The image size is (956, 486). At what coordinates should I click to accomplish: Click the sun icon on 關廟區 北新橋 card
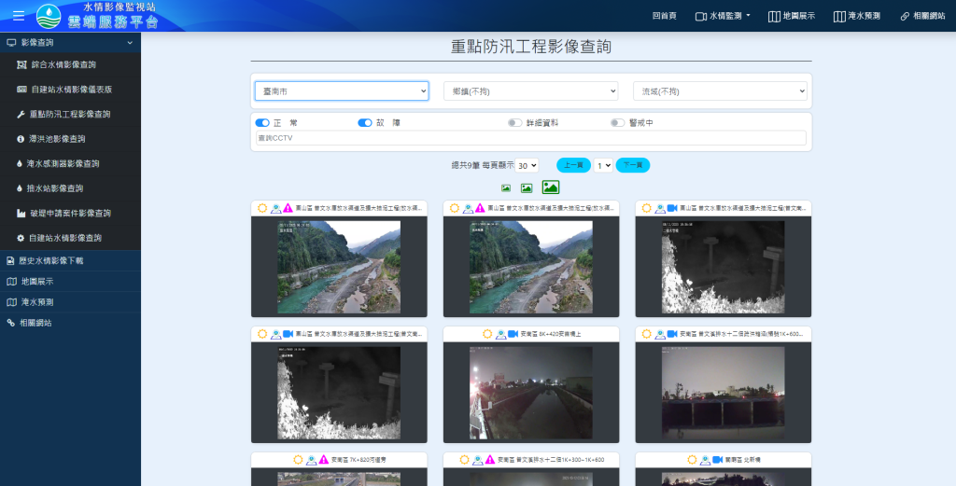692,459
